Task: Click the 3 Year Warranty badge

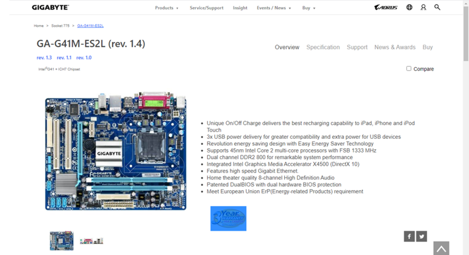Action: (228, 219)
